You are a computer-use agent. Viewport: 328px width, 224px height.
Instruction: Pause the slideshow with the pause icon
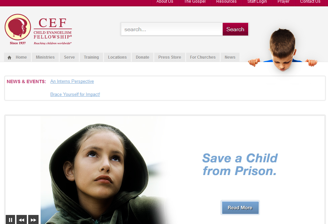click(x=10, y=220)
